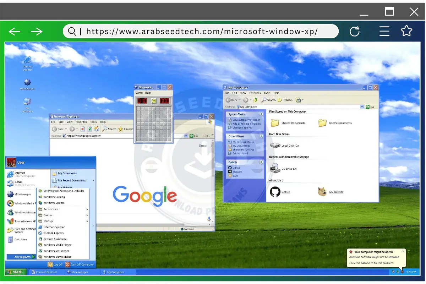Click the Turn Off Computer button
The image size is (426, 284).
tap(80, 264)
